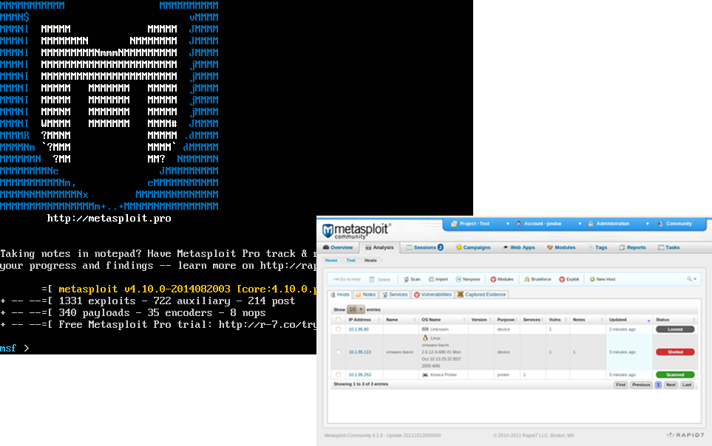Open the Tasks tab
Image resolution: width=712 pixels, height=446 pixels.
click(x=668, y=247)
